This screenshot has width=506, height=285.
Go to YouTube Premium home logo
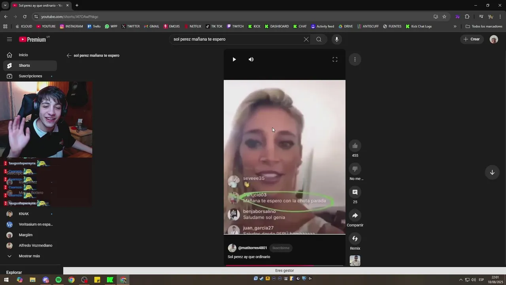pyautogui.click(x=33, y=39)
